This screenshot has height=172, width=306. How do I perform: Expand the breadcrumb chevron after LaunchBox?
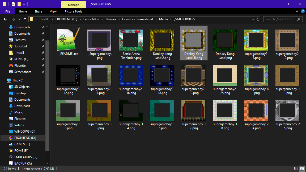coord(102,19)
